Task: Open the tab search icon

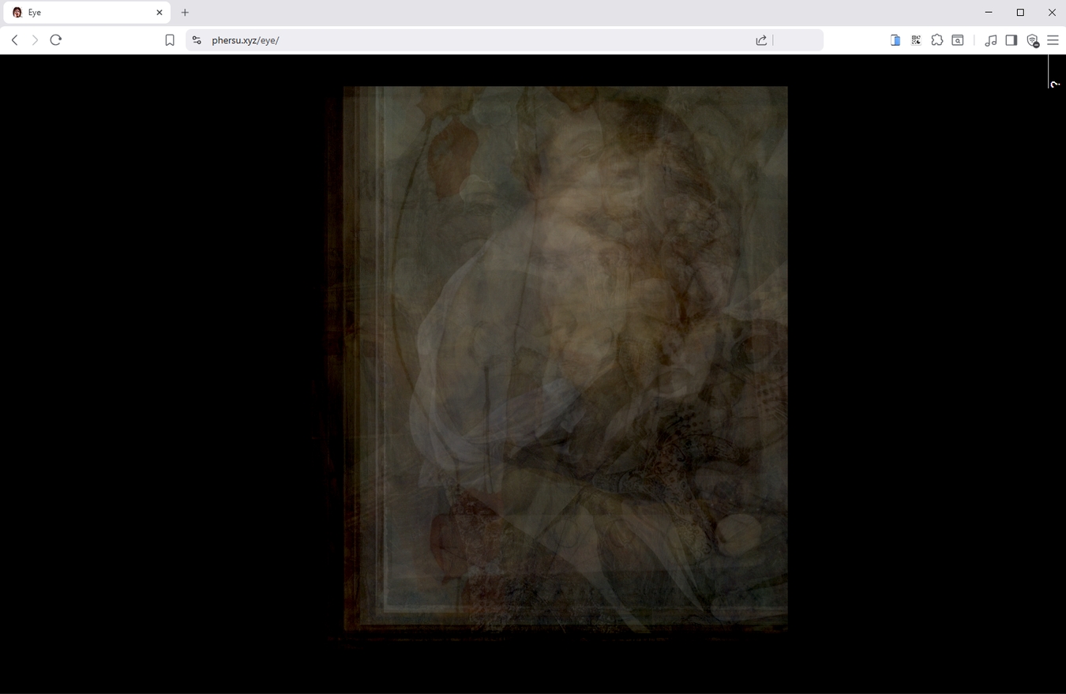Action: pos(958,40)
